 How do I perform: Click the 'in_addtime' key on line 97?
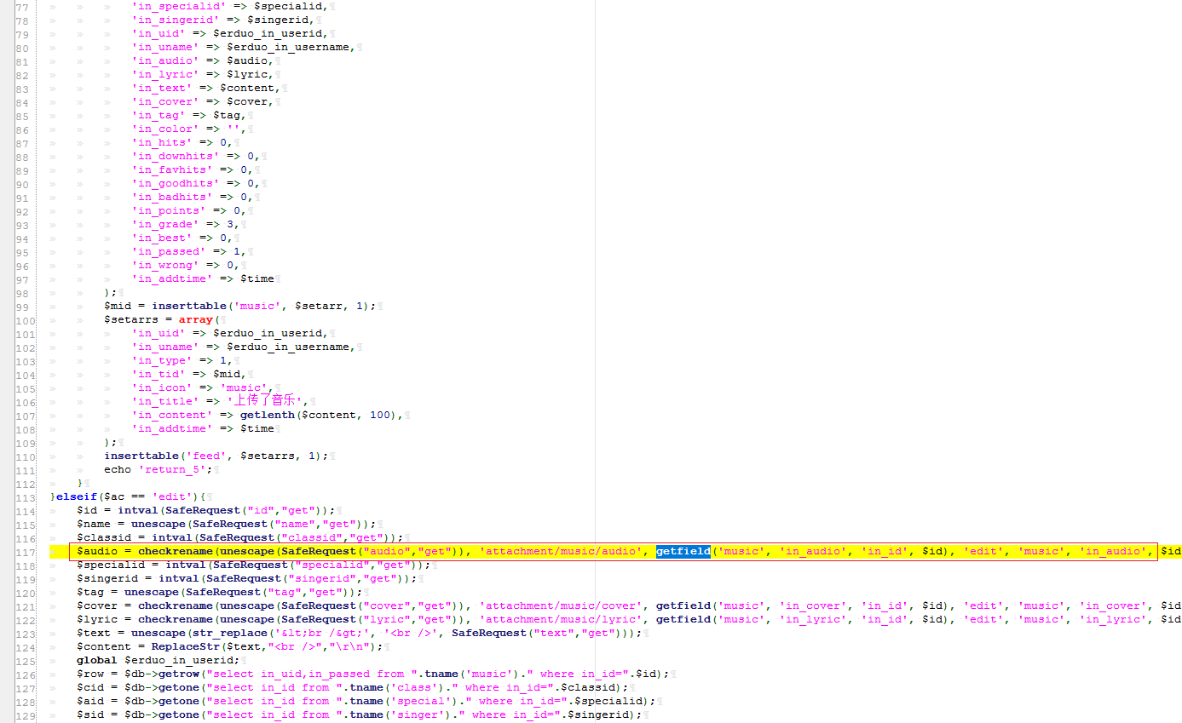click(170, 278)
